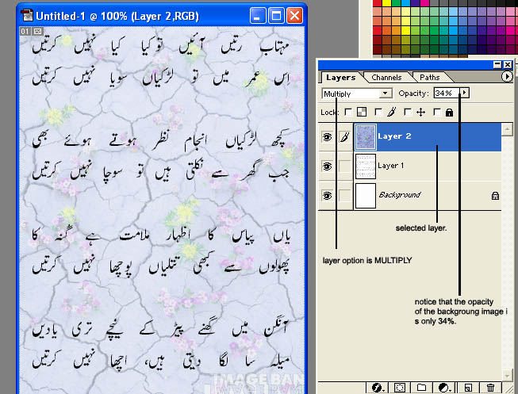518x394 pixels.
Task: Click the slice 01 badge in the document
Action: [25, 32]
